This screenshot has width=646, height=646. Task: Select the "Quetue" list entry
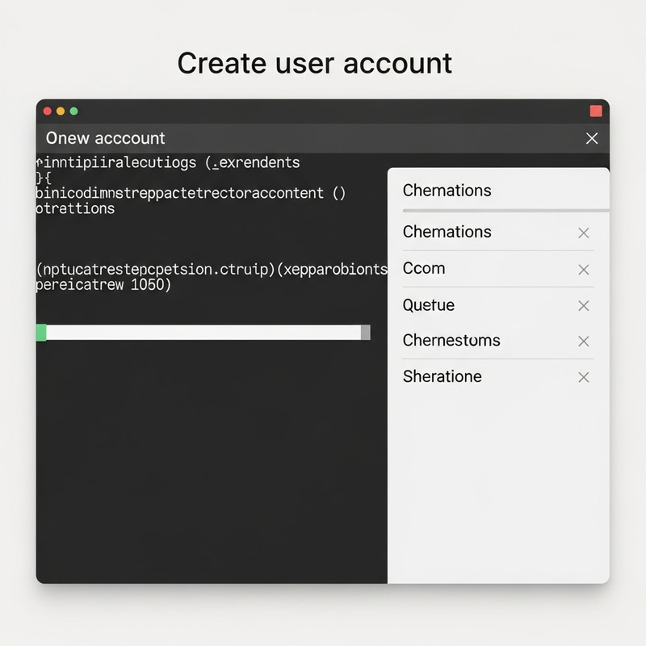pyautogui.click(x=428, y=306)
